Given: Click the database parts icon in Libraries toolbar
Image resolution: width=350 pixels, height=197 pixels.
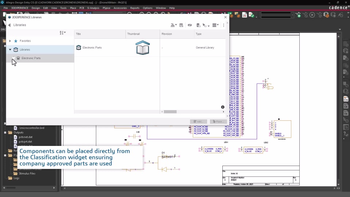Looking at the screenshot, I should click(198, 25).
